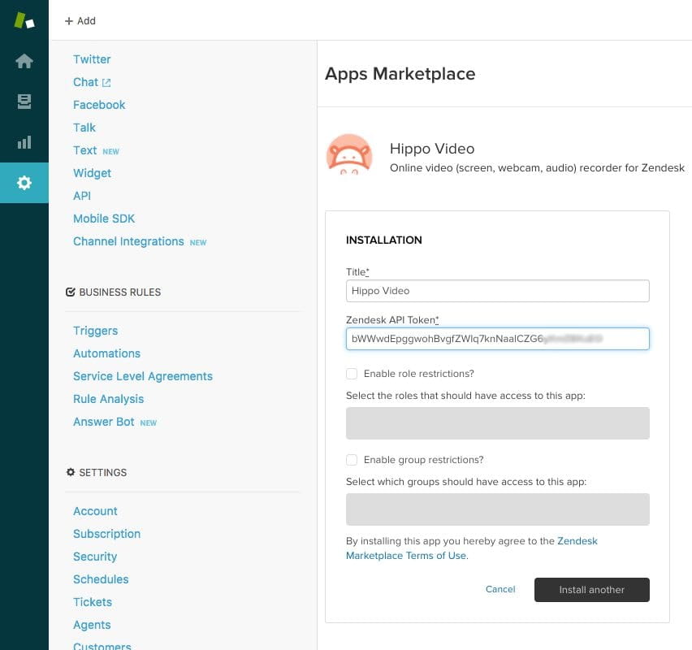
Task: Enable role restrictions checkbox
Action: [x=352, y=374]
